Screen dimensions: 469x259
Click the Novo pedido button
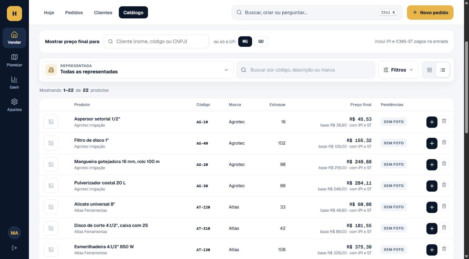pos(430,12)
